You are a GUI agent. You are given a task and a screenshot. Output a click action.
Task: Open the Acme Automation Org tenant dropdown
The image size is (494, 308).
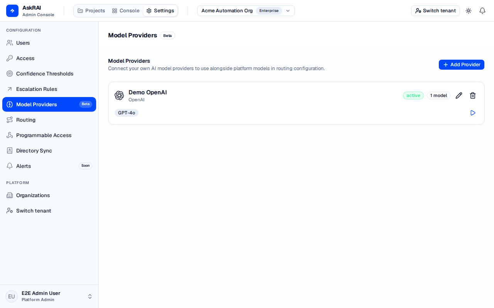click(x=246, y=11)
